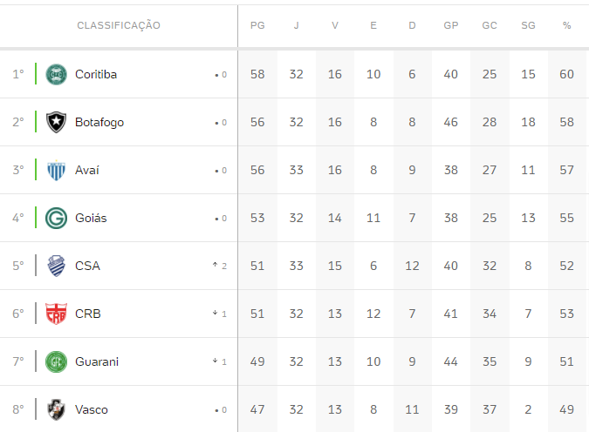589x432 pixels.
Task: Click the GP goals scored header
Action: click(451, 25)
